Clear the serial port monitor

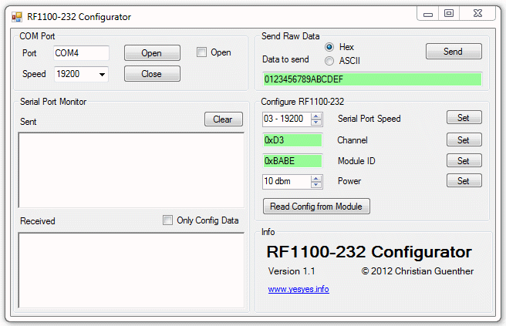[x=224, y=119]
